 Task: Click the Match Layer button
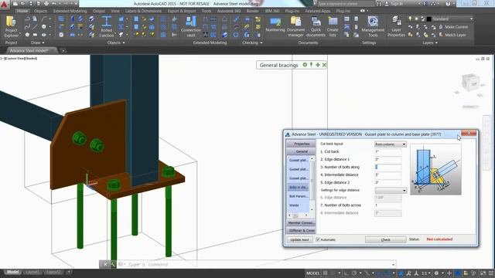coord(452,35)
